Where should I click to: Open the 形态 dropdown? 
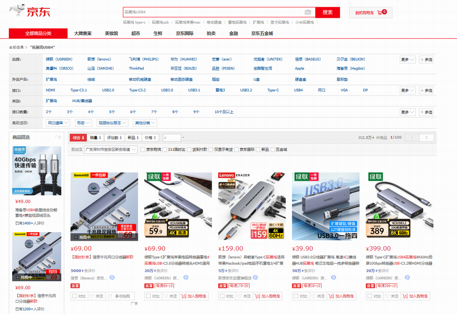(83, 123)
